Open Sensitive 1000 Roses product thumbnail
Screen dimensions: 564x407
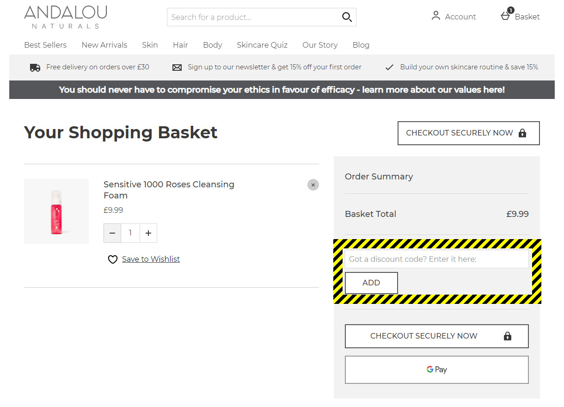(56, 211)
